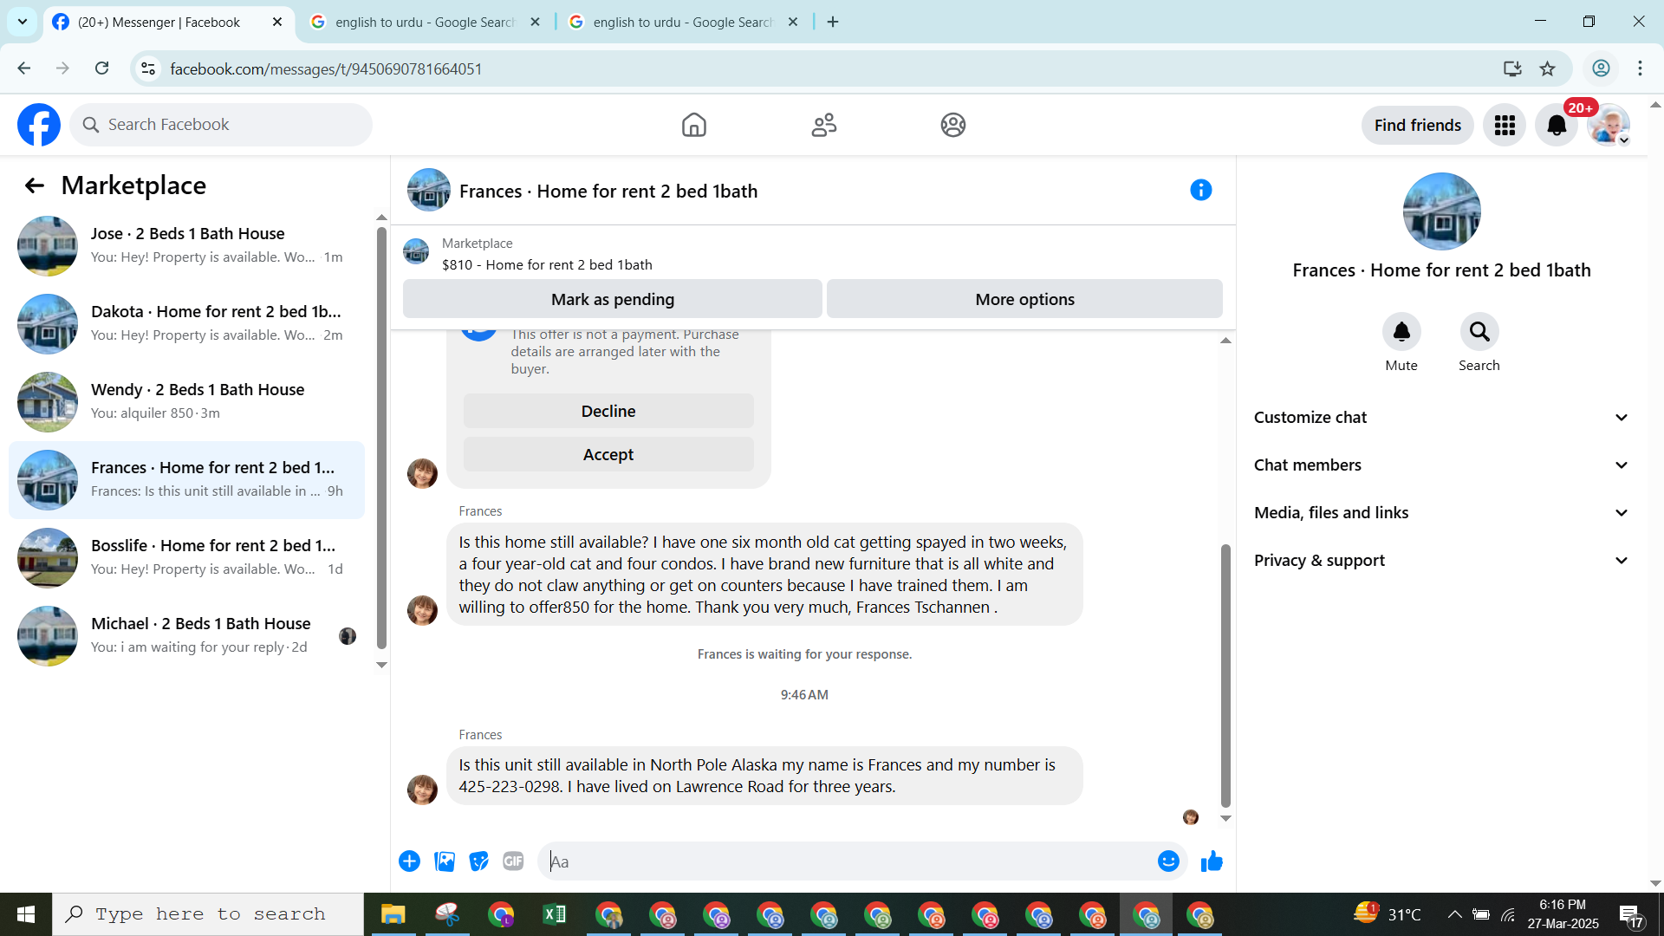Open File Explorer from the taskbar
The height and width of the screenshot is (936, 1664).
[x=393, y=915]
